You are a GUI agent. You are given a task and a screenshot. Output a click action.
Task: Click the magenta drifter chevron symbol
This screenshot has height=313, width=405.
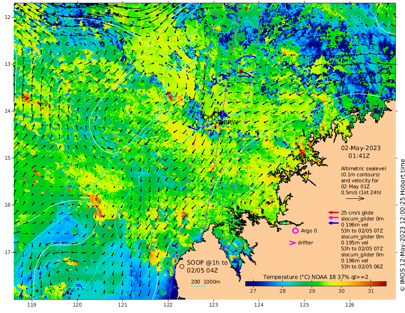tap(292, 243)
